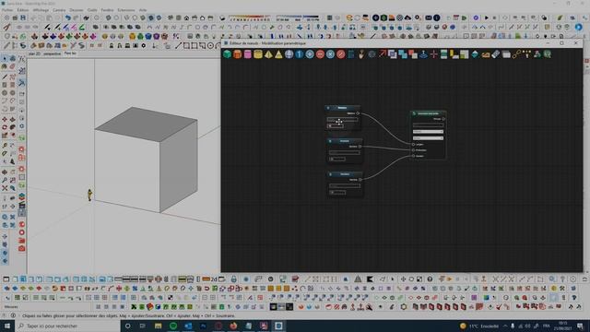Add the red minus subtraction node
Image resolution: width=590 pixels, height=332 pixels.
click(320, 54)
